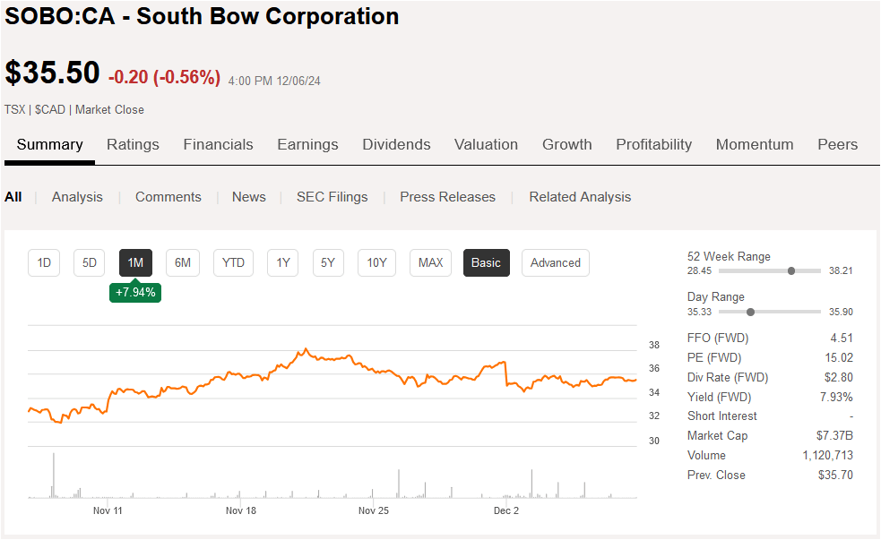Click the 52 Week Range slider marker
The height and width of the screenshot is (540, 881).
[x=790, y=270]
